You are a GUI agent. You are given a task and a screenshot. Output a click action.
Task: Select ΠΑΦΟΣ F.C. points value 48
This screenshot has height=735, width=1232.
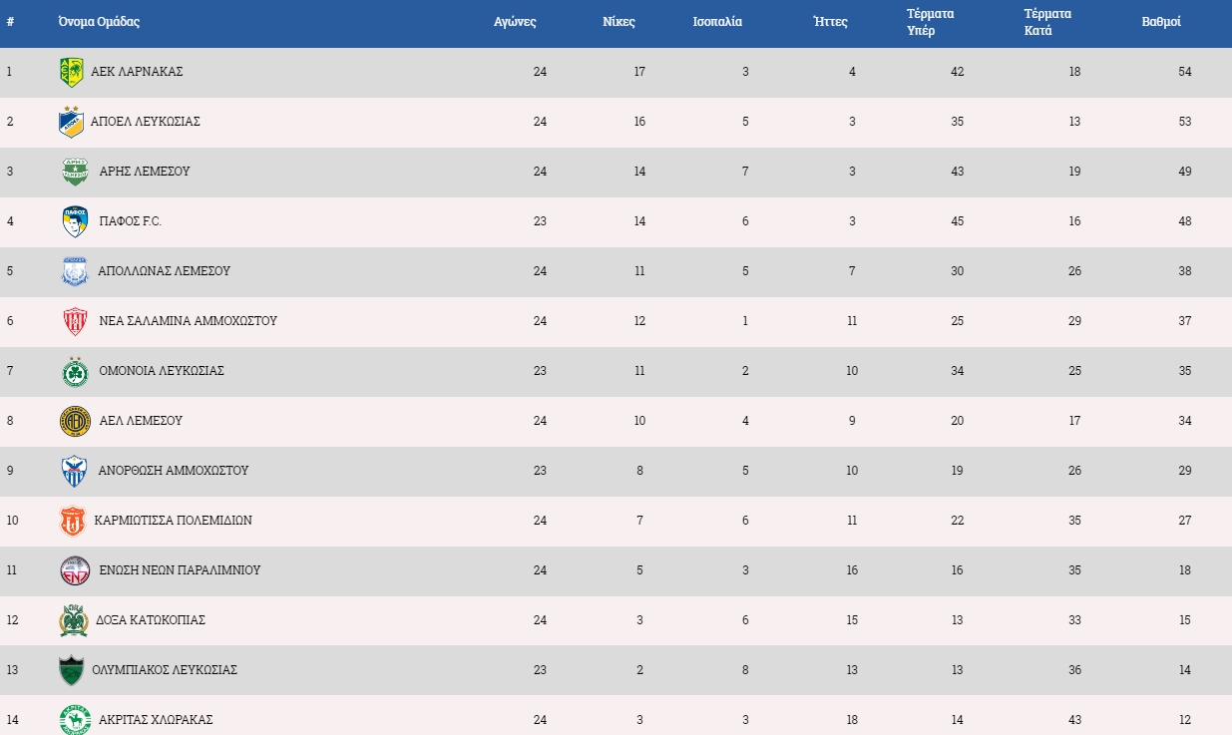coord(1184,221)
